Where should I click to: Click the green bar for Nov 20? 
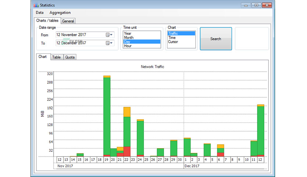tap(113, 152)
